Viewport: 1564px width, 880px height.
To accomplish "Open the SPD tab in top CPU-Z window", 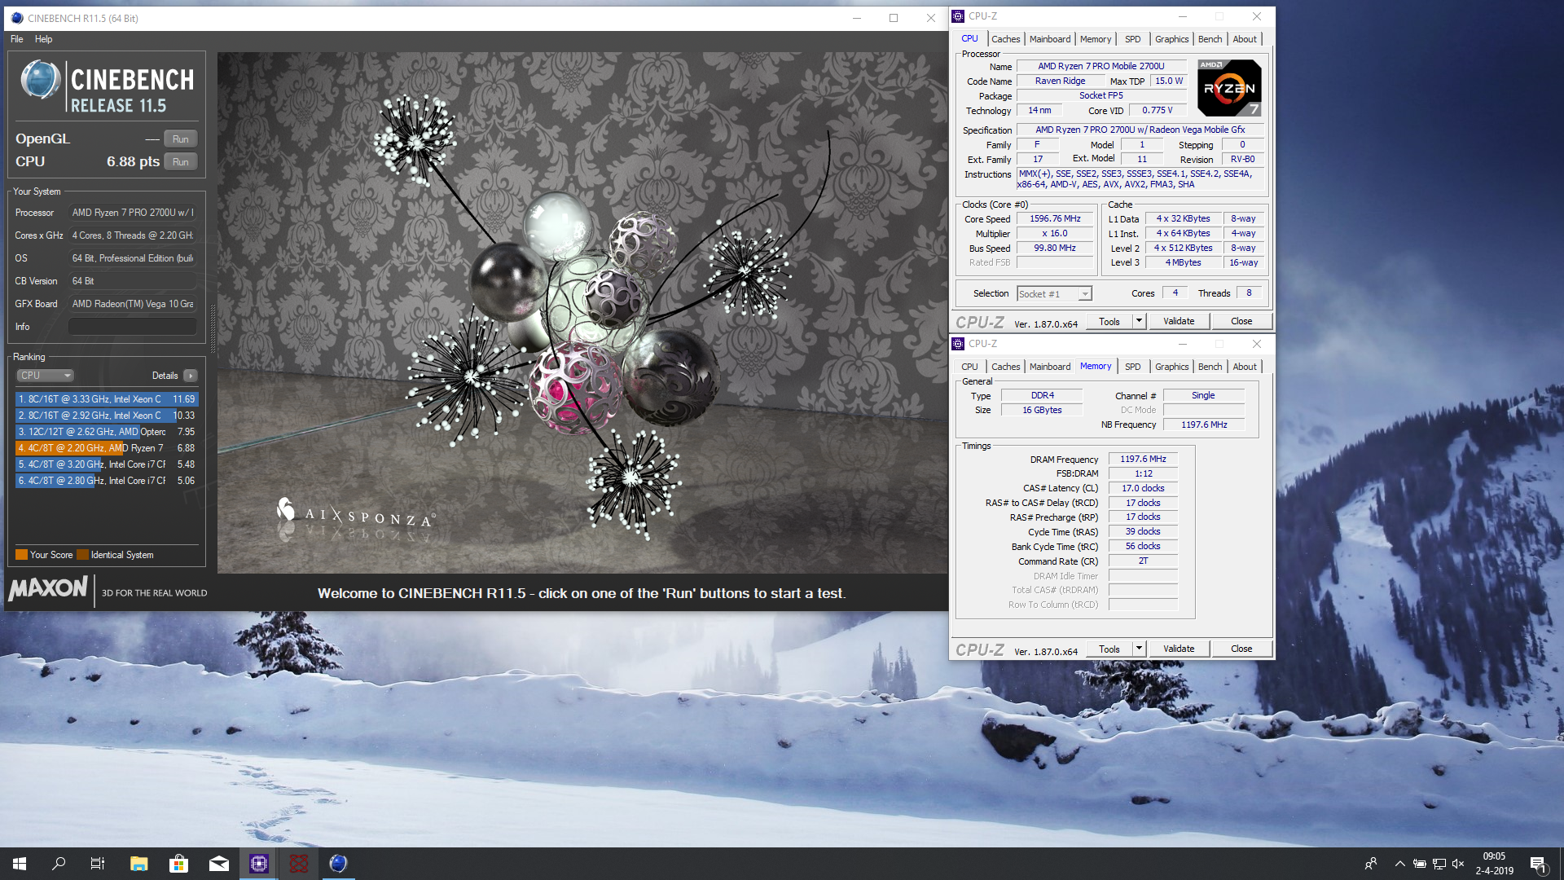I will pyautogui.click(x=1132, y=39).
